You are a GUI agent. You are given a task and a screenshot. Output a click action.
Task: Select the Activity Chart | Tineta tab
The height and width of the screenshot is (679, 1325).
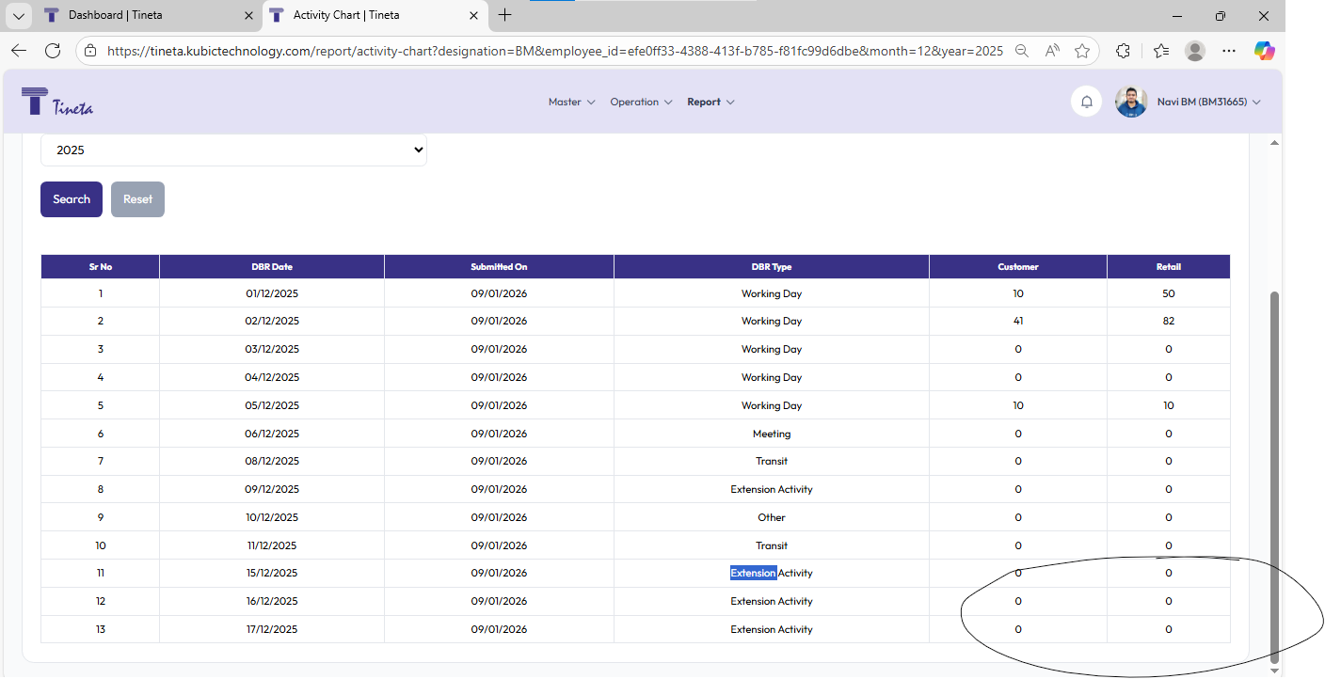tap(375, 15)
